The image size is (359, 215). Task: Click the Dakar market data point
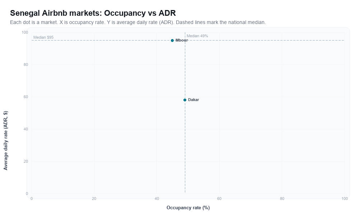[x=185, y=100]
